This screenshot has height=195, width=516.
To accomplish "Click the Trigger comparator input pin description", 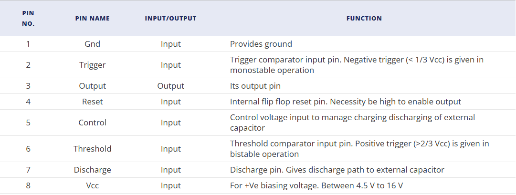I will click(357, 65).
